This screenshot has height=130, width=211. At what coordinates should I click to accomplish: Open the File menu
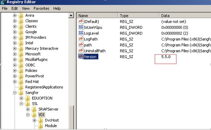(5, 8)
